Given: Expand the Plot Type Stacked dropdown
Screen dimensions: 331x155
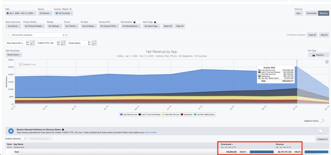Looking at the screenshot, I should [x=318, y=55].
